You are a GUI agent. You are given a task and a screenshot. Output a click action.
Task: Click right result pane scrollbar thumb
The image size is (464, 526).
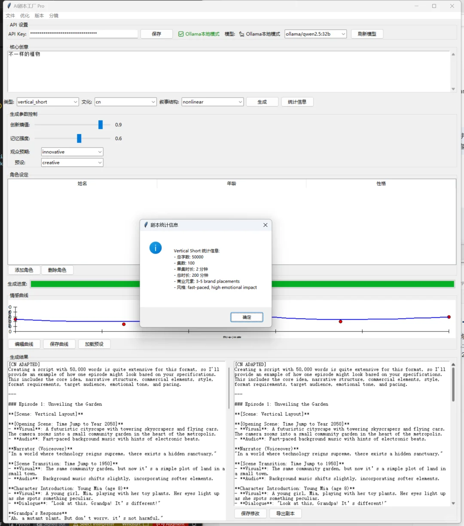pyautogui.click(x=453, y=384)
